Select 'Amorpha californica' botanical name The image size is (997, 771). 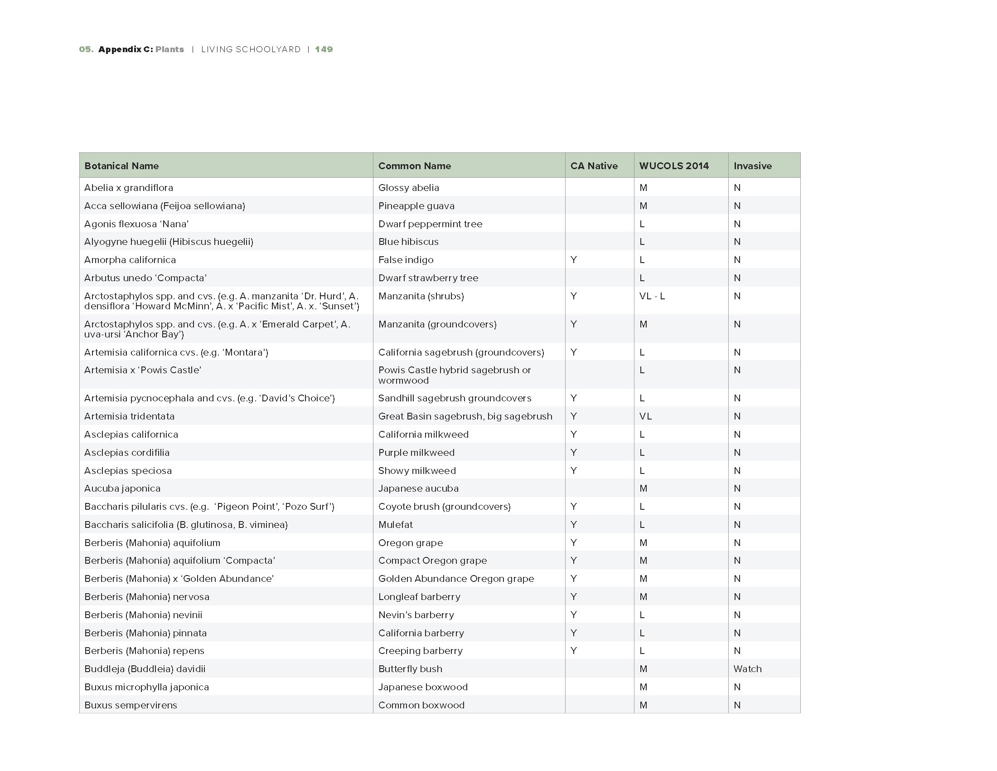coord(130,260)
